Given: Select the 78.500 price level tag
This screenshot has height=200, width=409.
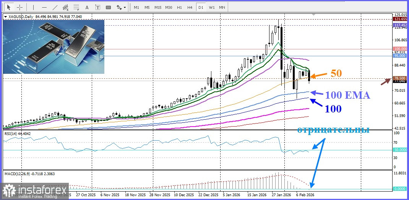Looking at the screenshot, I should coord(400,78).
